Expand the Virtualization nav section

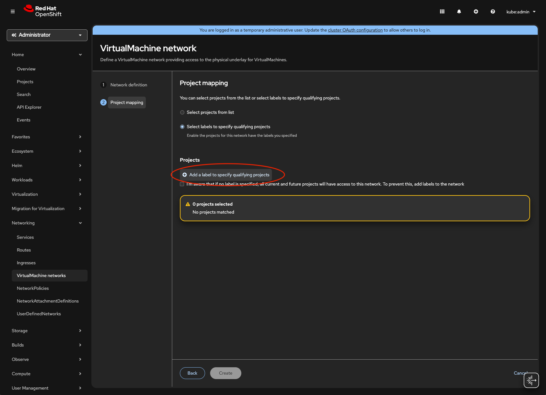pos(47,194)
